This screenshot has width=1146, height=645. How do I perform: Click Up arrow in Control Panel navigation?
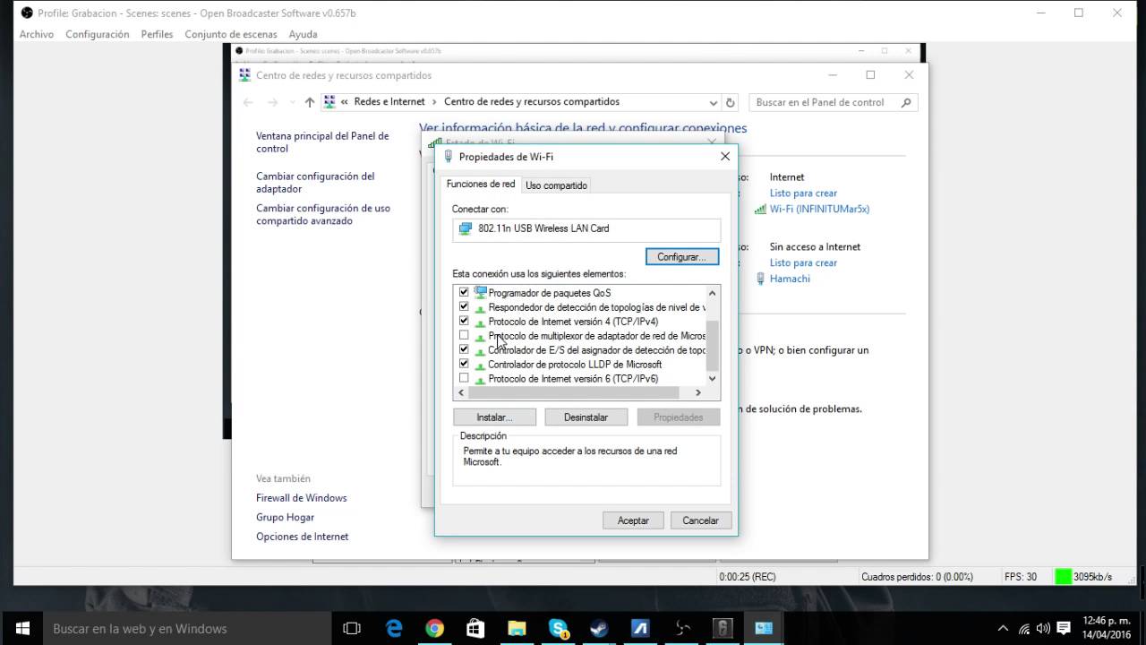pyautogui.click(x=310, y=102)
